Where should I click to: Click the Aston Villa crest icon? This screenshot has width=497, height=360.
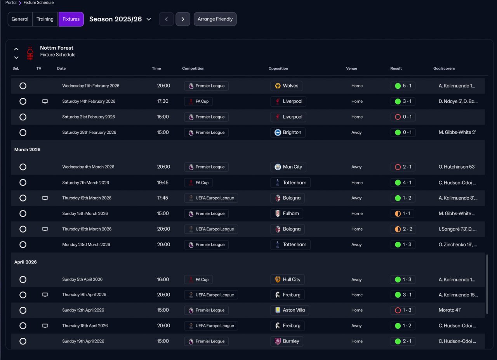(x=278, y=310)
